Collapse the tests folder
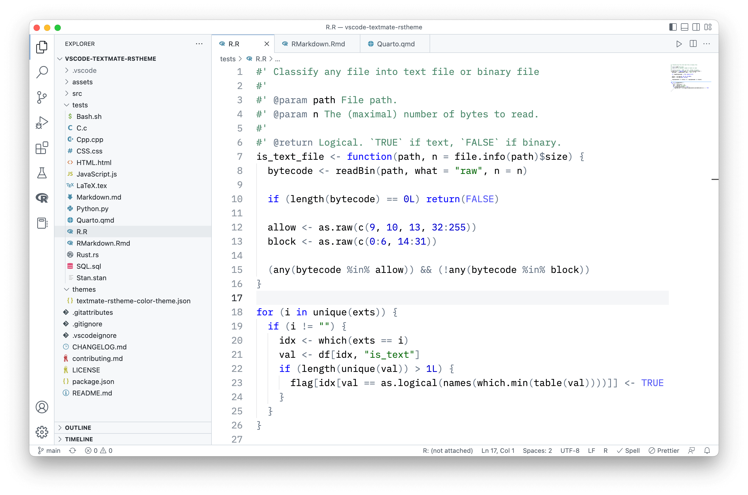This screenshot has height=495, width=748. click(x=80, y=105)
